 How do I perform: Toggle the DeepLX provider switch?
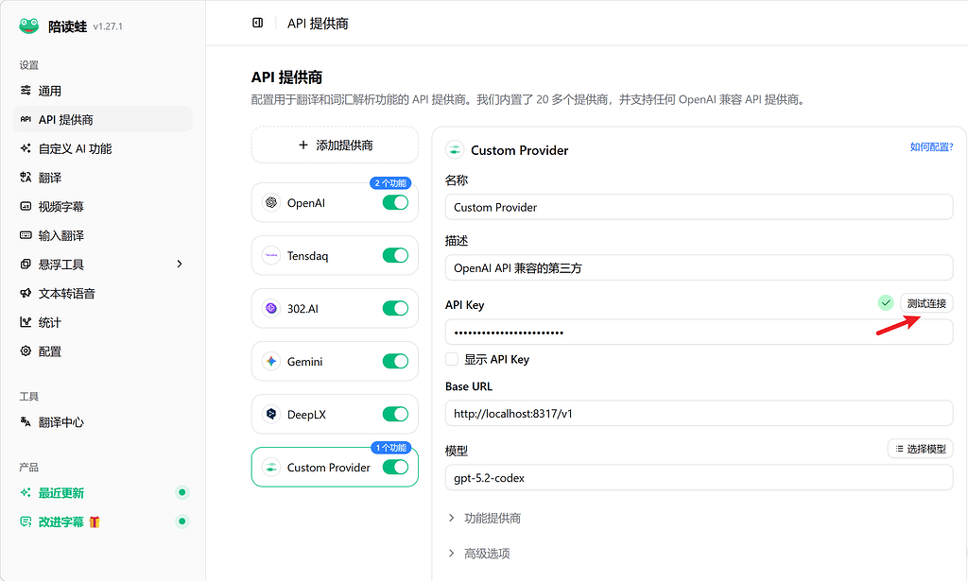395,414
